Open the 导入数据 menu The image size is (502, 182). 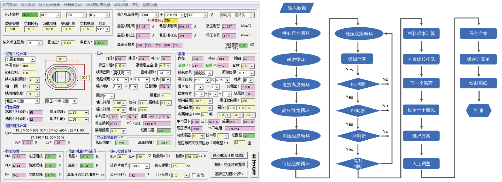pos(28,5)
